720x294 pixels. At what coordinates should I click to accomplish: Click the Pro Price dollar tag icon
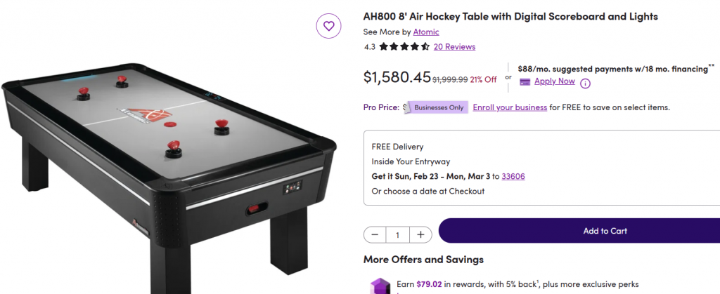point(405,107)
